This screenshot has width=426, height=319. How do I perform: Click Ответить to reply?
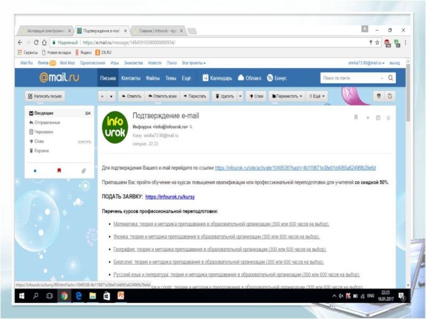click(x=132, y=96)
